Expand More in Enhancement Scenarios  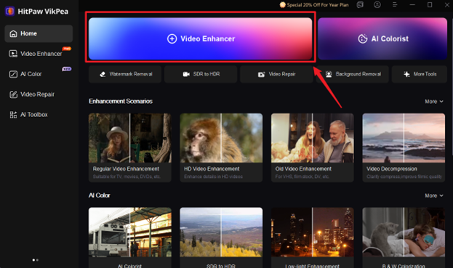434,102
